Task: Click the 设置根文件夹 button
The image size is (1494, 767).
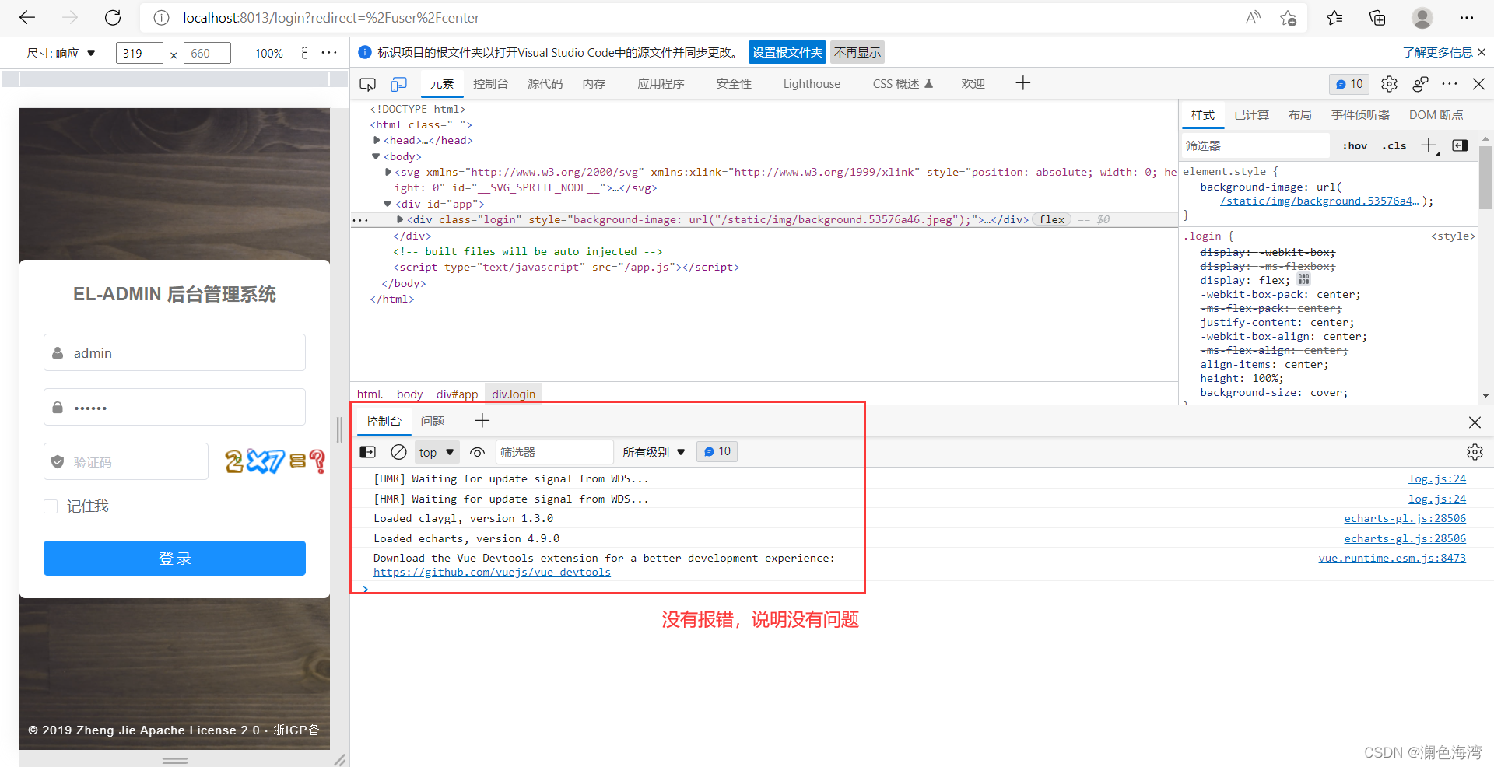Action: 787,52
